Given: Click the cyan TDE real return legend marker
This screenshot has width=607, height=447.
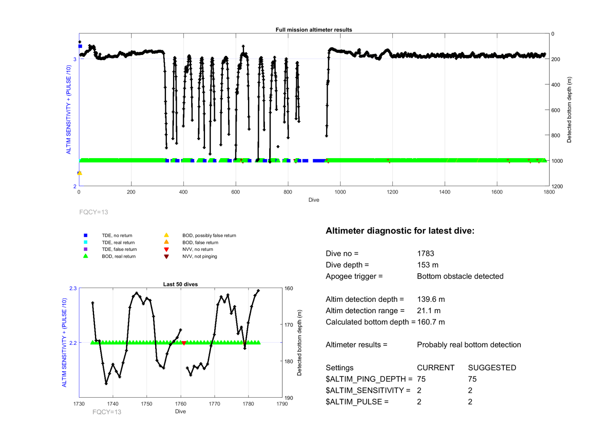Looking at the screenshot, I should tap(85, 243).
